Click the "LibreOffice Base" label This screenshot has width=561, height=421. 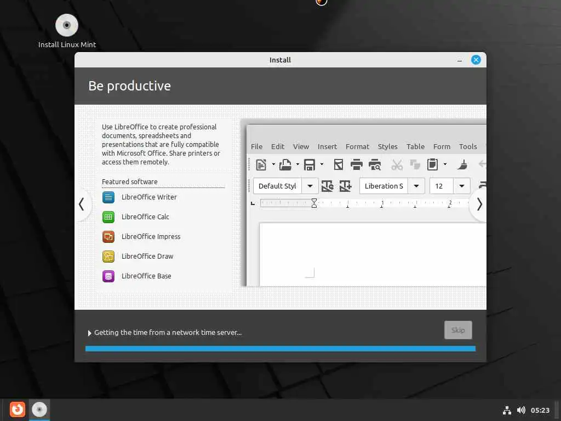pos(146,276)
